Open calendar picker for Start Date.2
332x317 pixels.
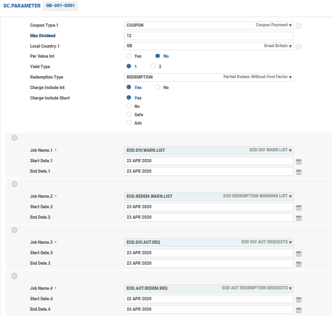tap(299, 207)
